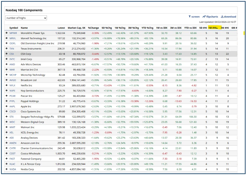
Task: Open the AMD symbol link
Action: (x=12, y=64)
